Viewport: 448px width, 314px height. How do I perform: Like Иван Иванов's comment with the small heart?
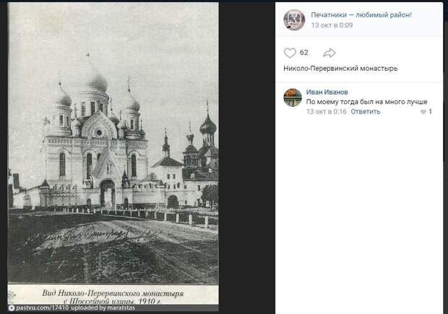(x=423, y=112)
